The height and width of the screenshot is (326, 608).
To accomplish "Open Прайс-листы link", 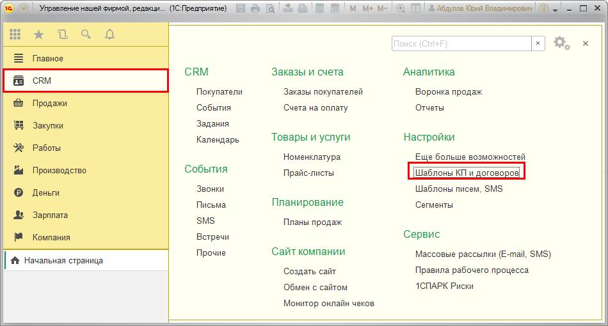I will point(308,173).
